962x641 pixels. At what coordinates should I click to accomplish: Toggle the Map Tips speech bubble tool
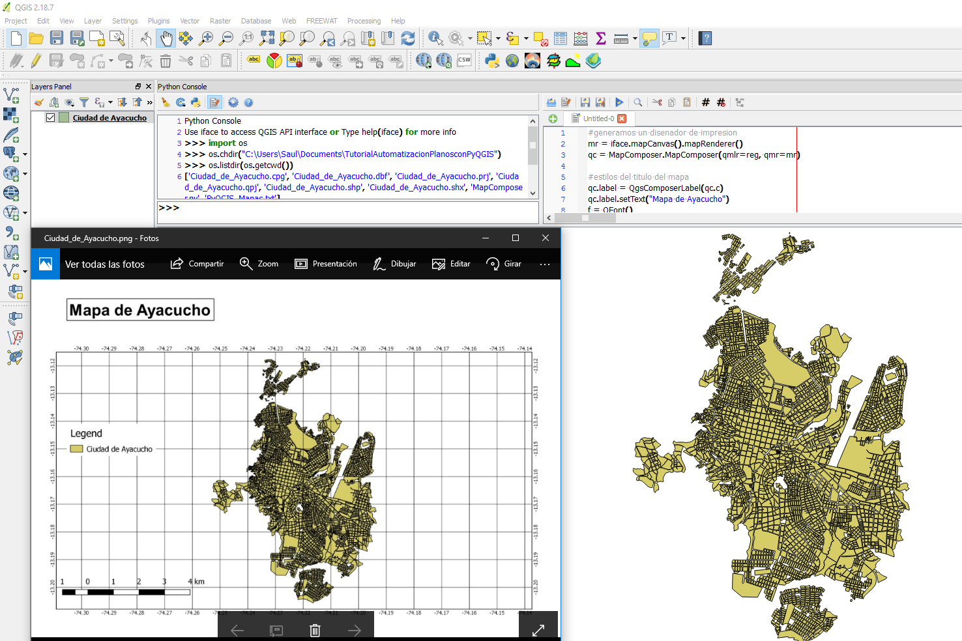pos(649,38)
